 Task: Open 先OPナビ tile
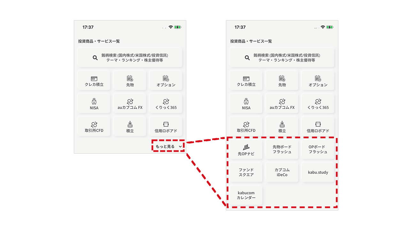pos(246,149)
